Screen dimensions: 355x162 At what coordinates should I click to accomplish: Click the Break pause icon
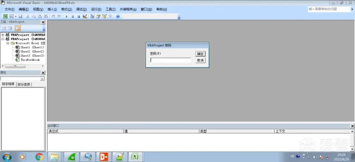click(73, 16)
